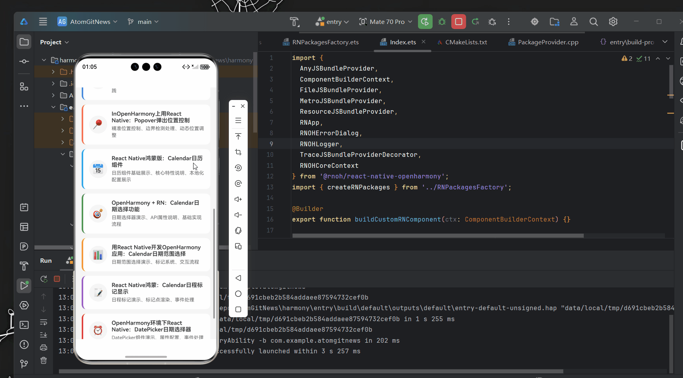This screenshot has width=683, height=378.
Task: Click the red stop button in toolbar
Action: point(458,22)
